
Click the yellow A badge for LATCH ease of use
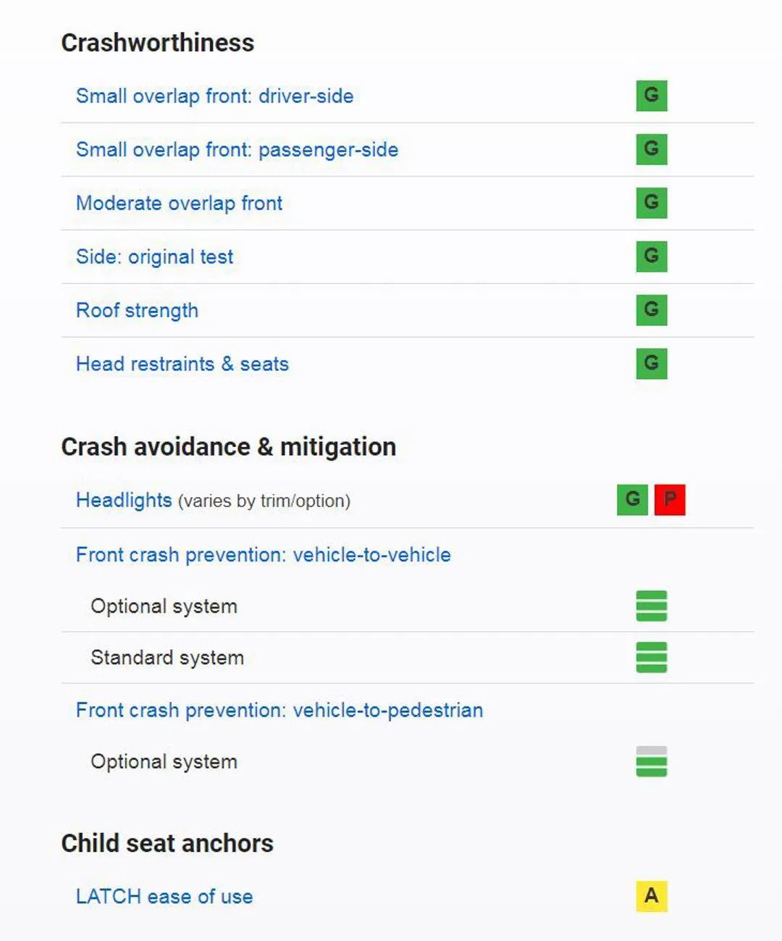coord(651,896)
